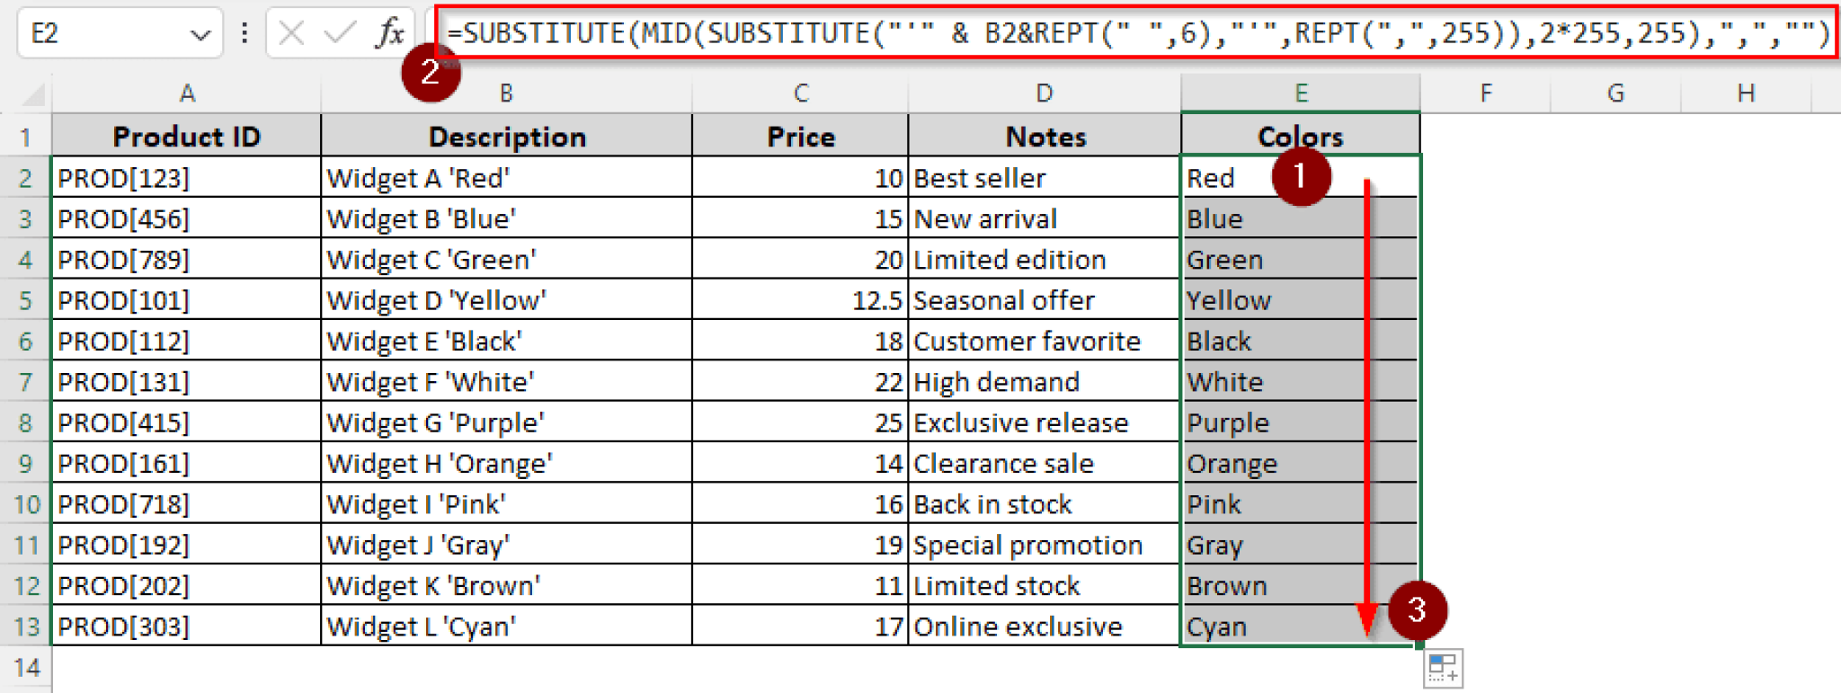Click the Name Box showing E2

[x=99, y=34]
